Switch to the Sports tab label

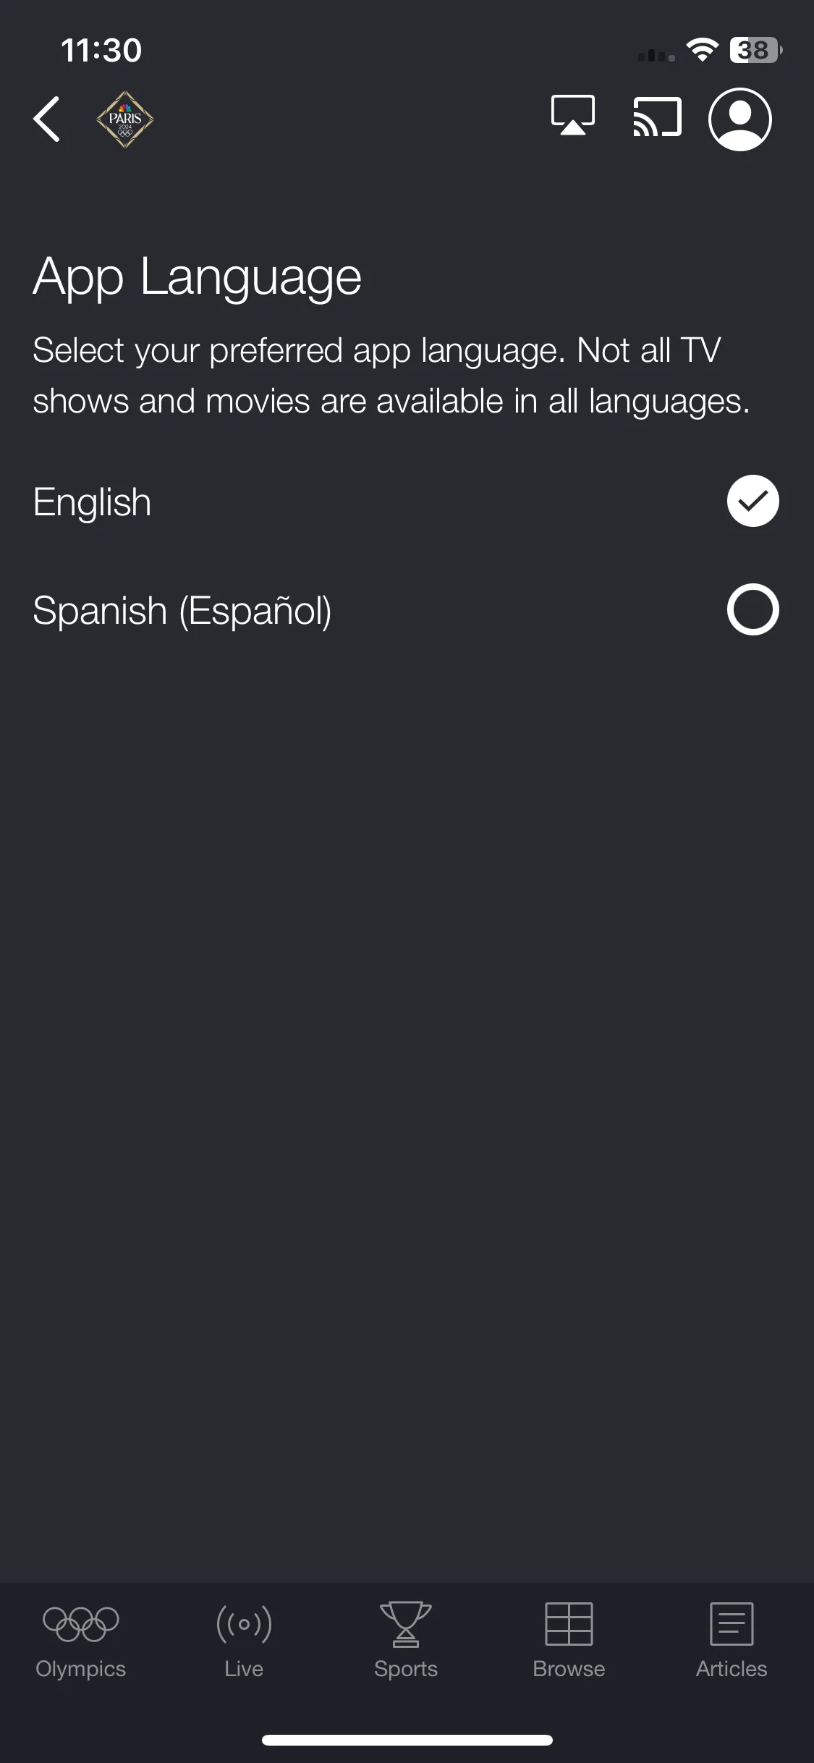406,1669
